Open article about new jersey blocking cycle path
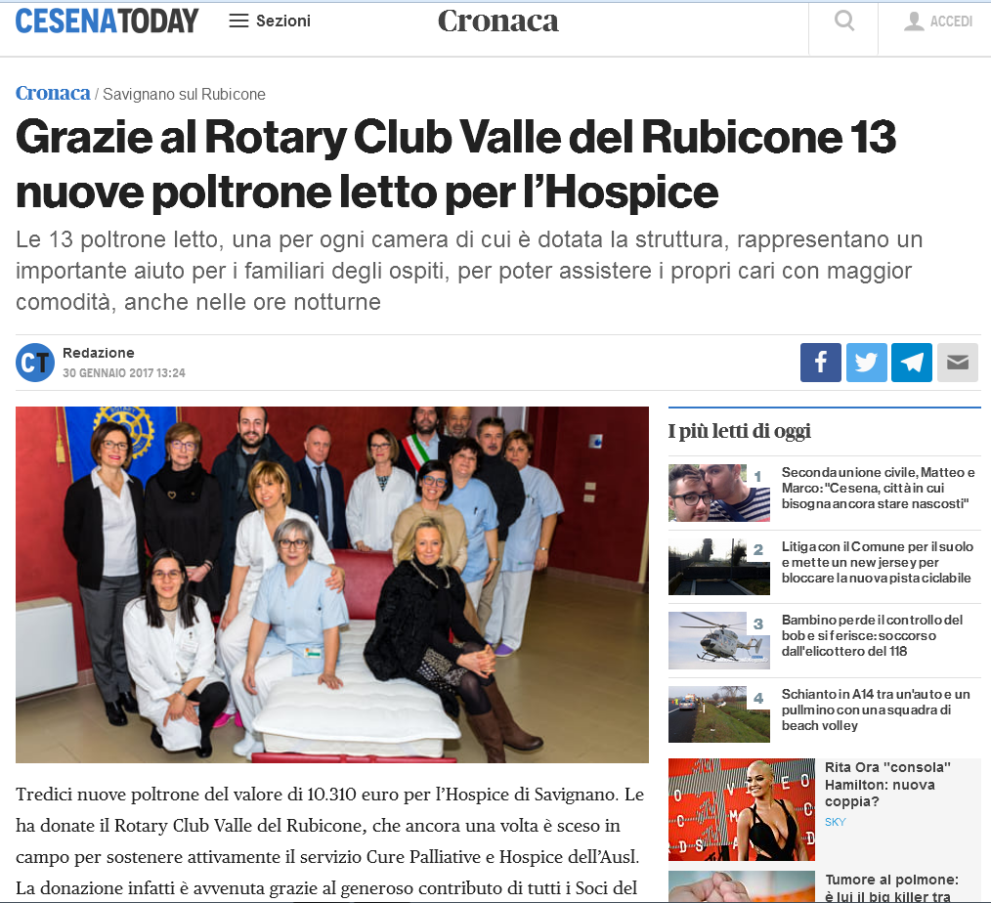The height and width of the screenshot is (903, 991). tap(878, 562)
